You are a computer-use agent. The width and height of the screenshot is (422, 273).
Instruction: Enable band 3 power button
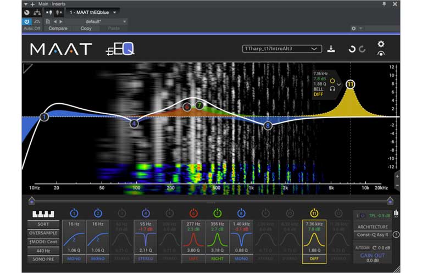click(122, 213)
